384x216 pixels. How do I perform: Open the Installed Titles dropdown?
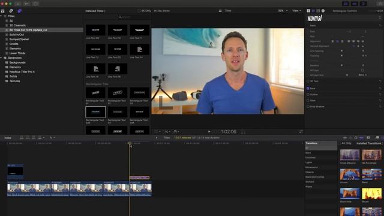coord(95,11)
